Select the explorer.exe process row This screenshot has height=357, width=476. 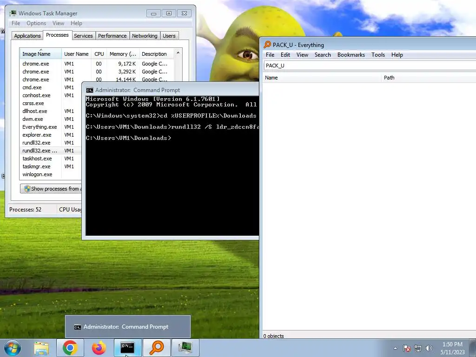pos(51,135)
